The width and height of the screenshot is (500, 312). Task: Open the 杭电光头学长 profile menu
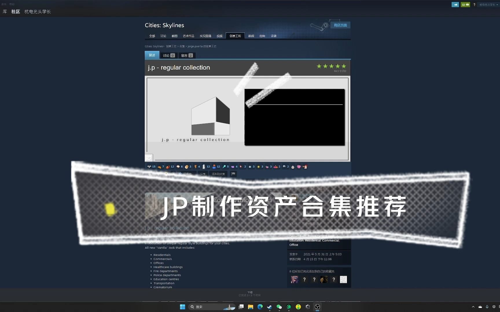[x=38, y=12]
